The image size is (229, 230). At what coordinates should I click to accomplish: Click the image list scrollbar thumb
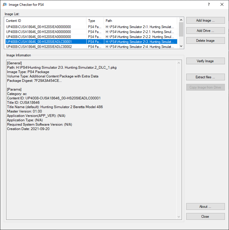181,29
